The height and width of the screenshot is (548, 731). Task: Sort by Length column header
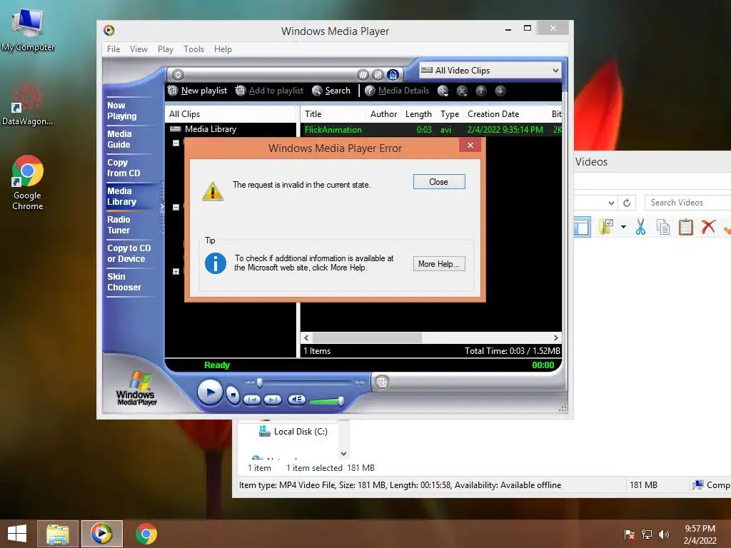418,114
